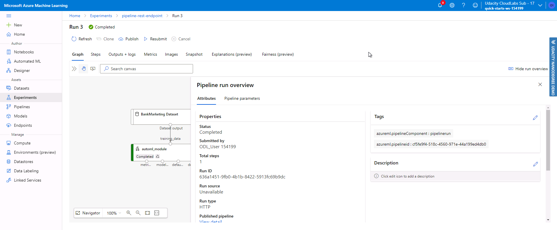Viewport: 557px width, 230px height.
Task: Open user account avatar
Action: pyautogui.click(x=551, y=5)
